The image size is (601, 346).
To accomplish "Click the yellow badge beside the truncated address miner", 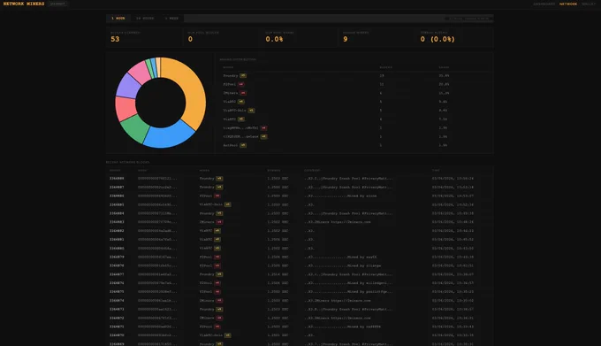I will pos(263,136).
